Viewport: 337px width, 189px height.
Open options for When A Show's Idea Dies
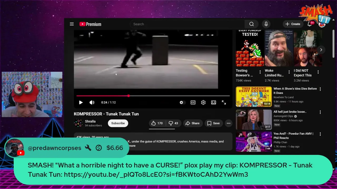tap(320, 89)
